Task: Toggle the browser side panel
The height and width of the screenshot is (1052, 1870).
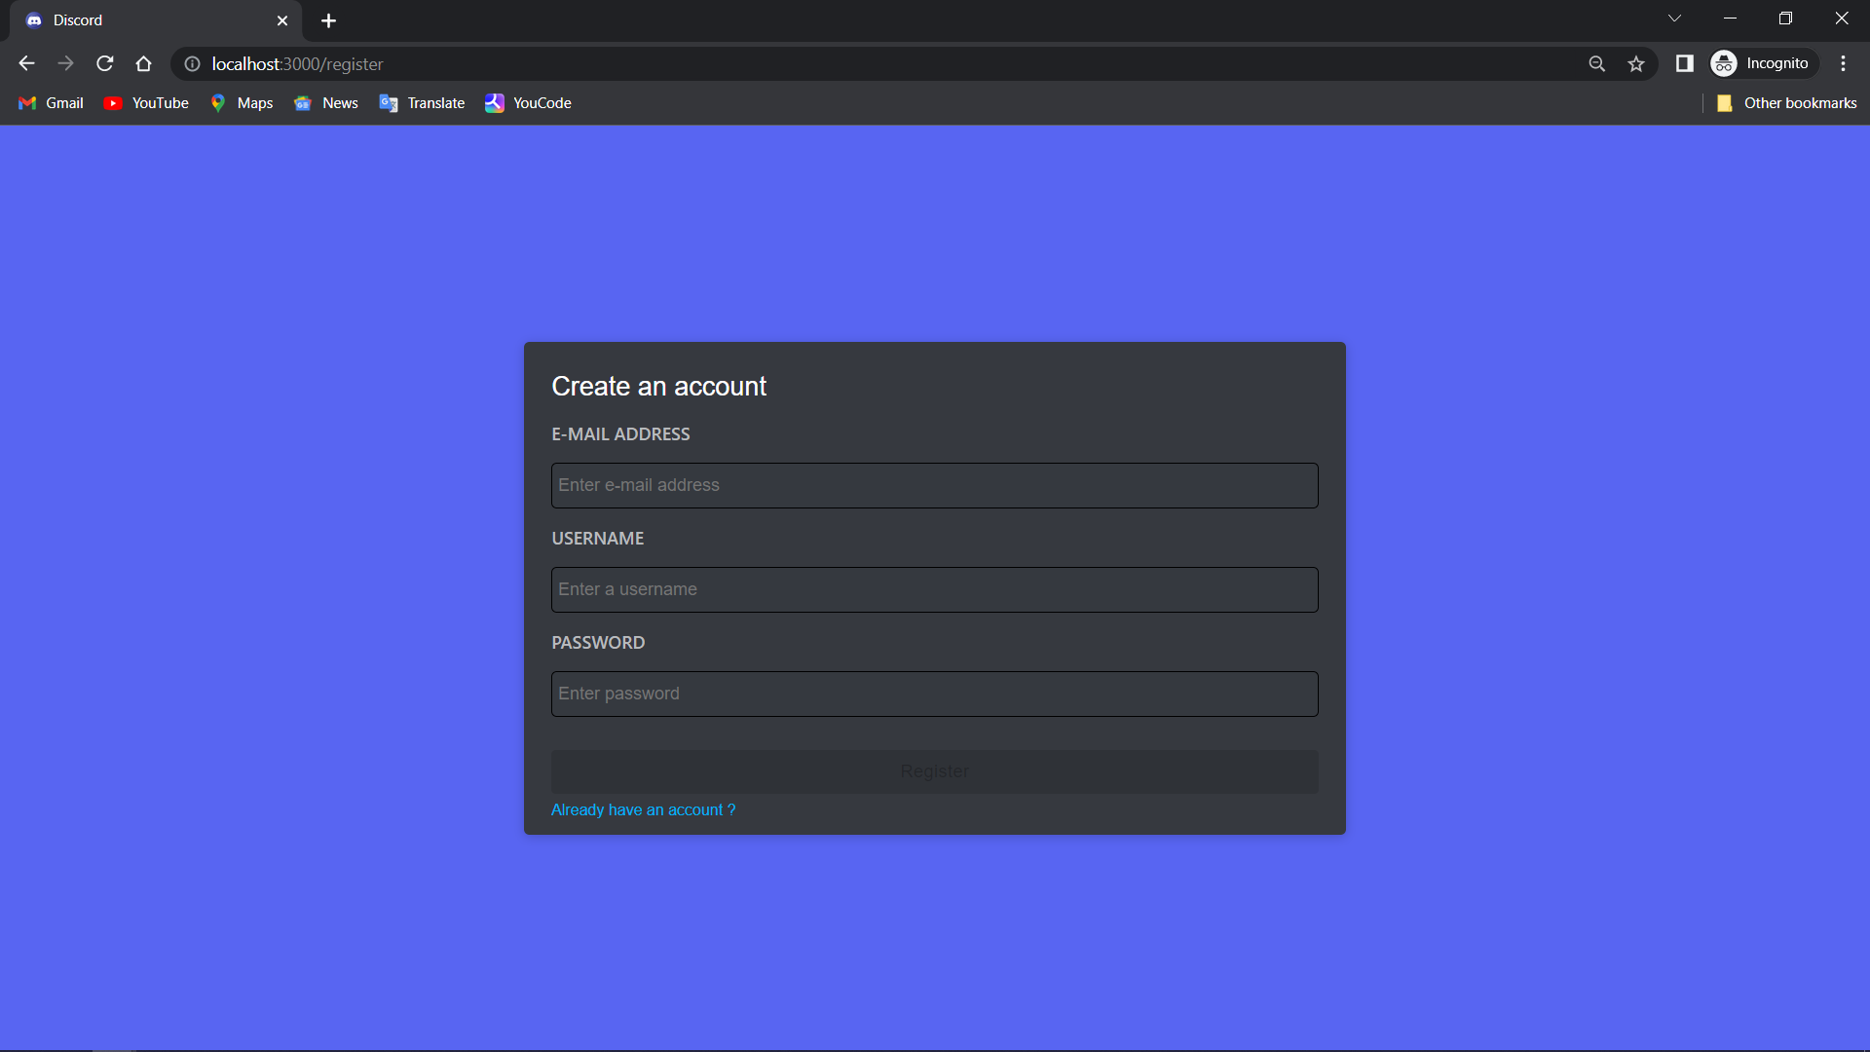Action: 1684,63
